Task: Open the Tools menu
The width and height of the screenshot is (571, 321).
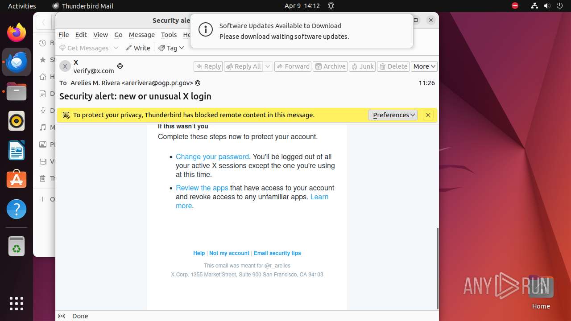Action: [x=169, y=35]
